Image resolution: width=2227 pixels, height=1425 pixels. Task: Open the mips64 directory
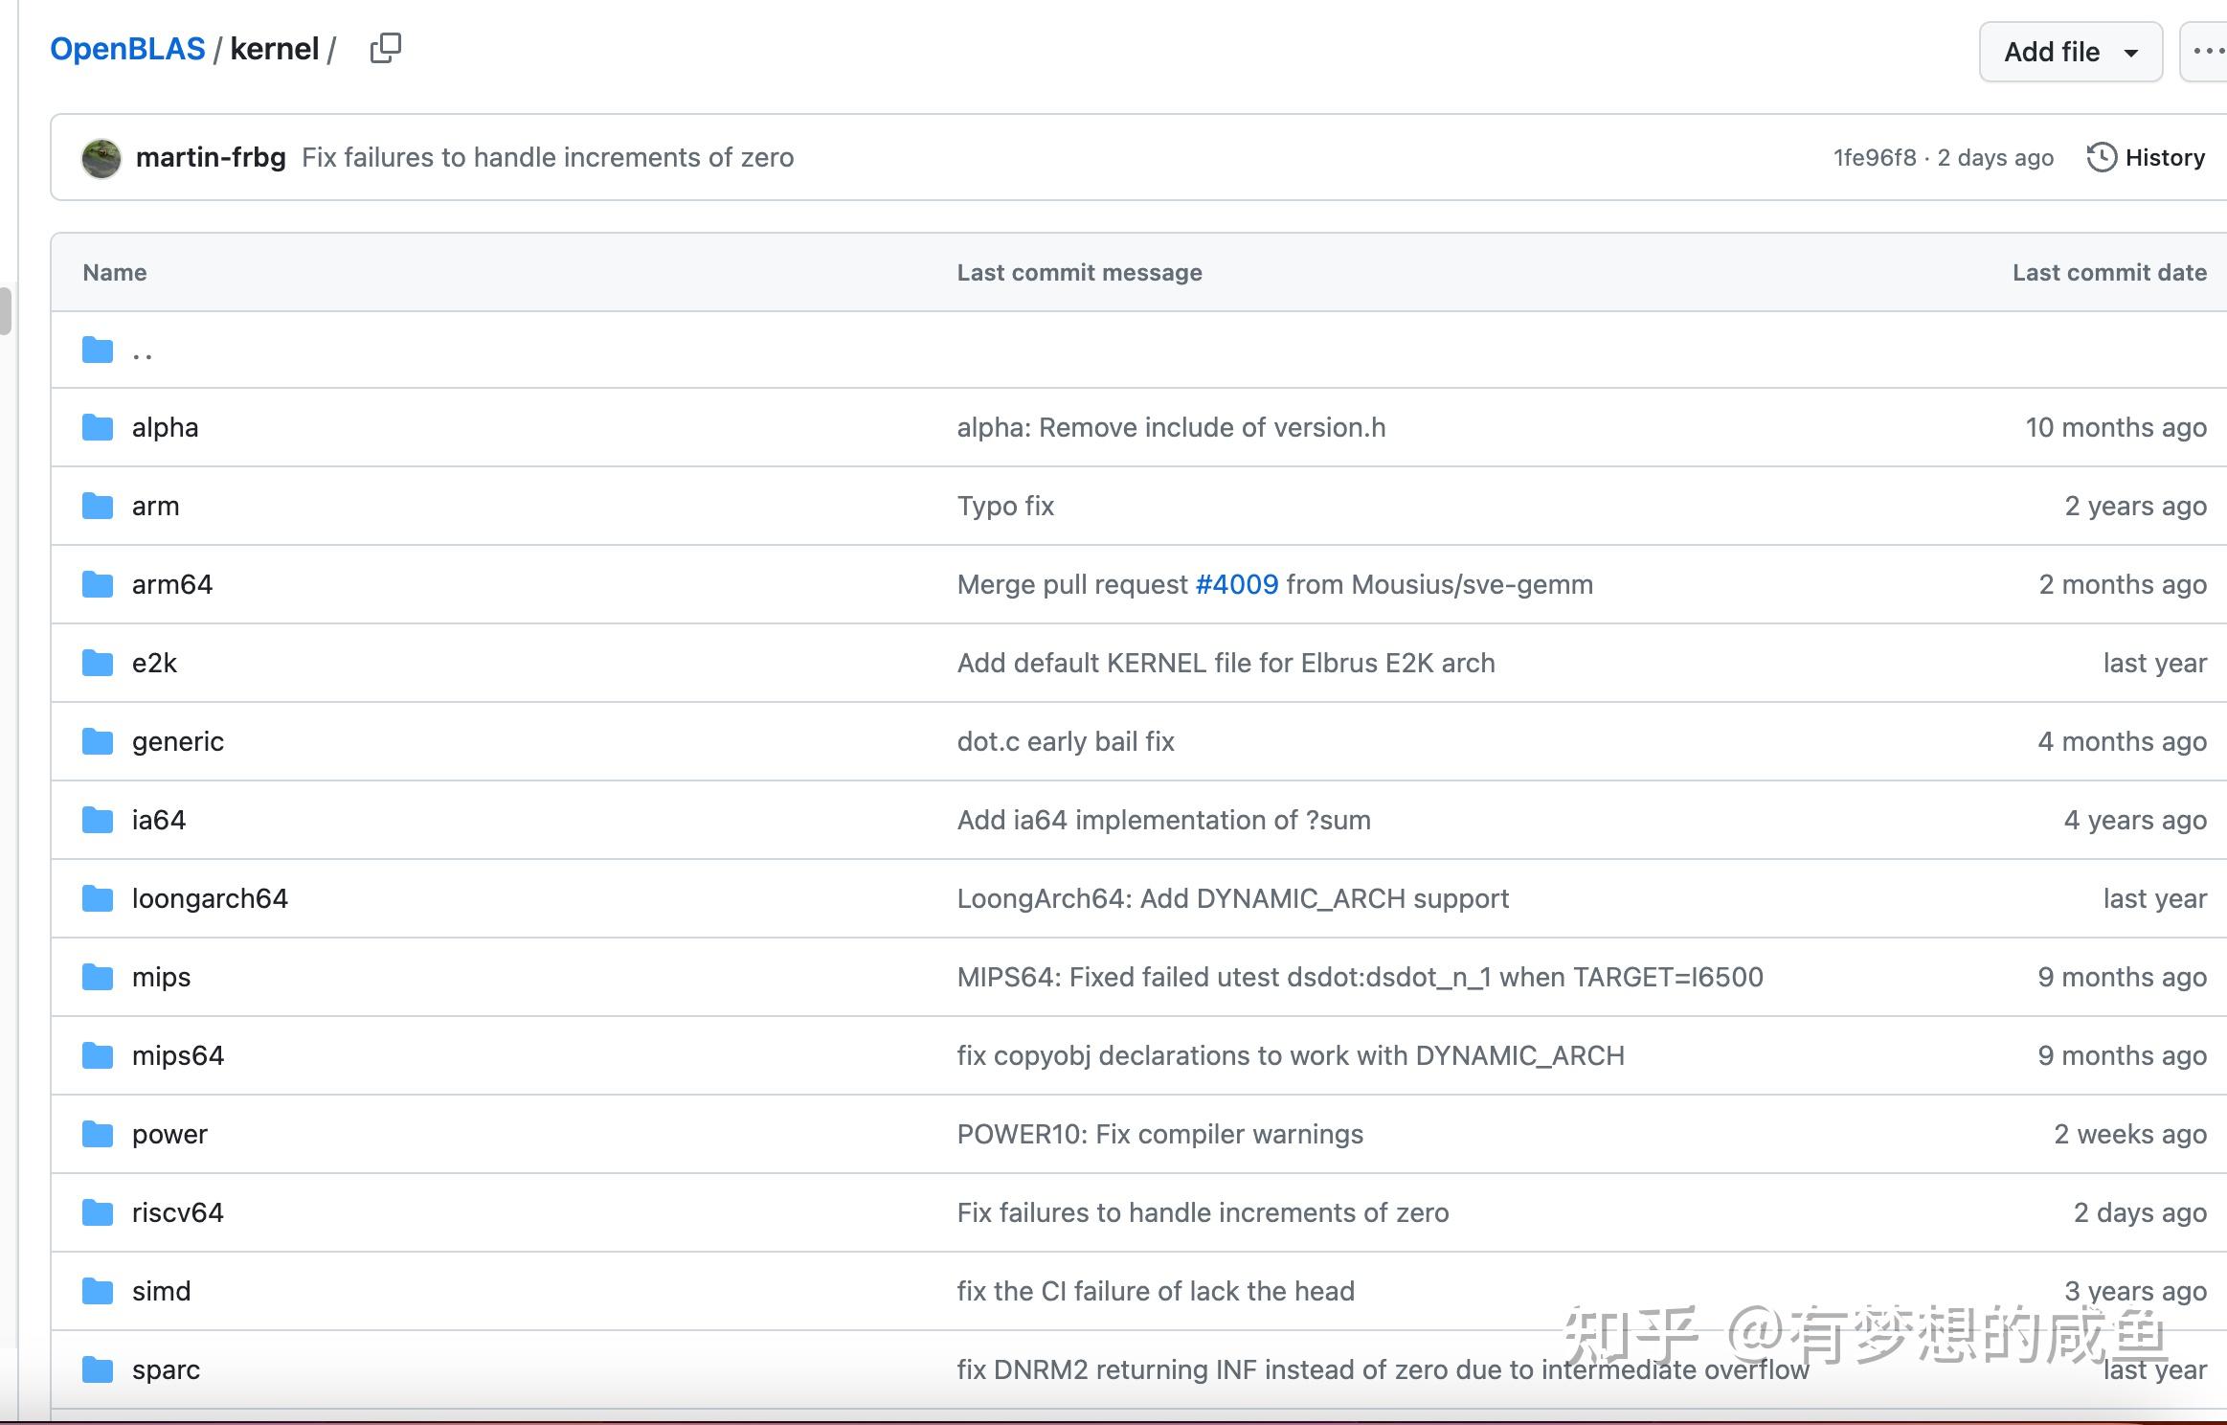178,1055
